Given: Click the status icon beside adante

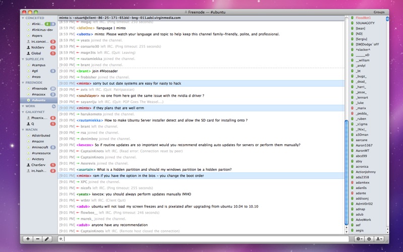Looking at the screenshot, I should (x=352, y=193).
